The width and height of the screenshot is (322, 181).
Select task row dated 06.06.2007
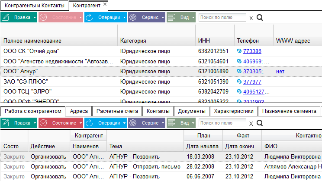click(x=161, y=177)
